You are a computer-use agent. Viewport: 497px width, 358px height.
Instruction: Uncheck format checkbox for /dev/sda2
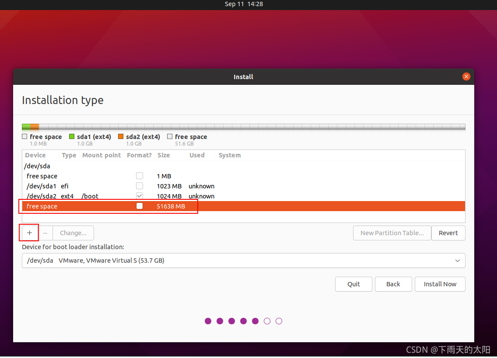(140, 196)
